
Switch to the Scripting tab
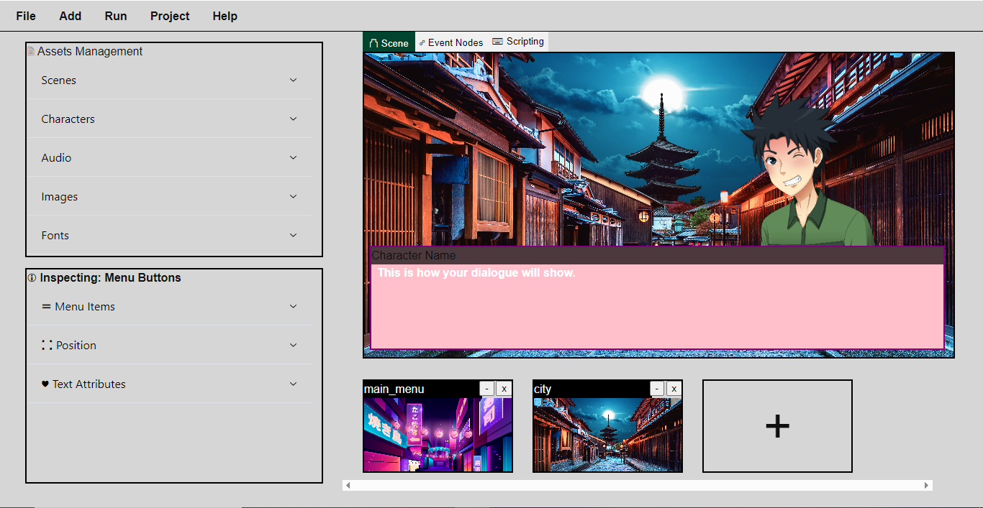pos(518,42)
